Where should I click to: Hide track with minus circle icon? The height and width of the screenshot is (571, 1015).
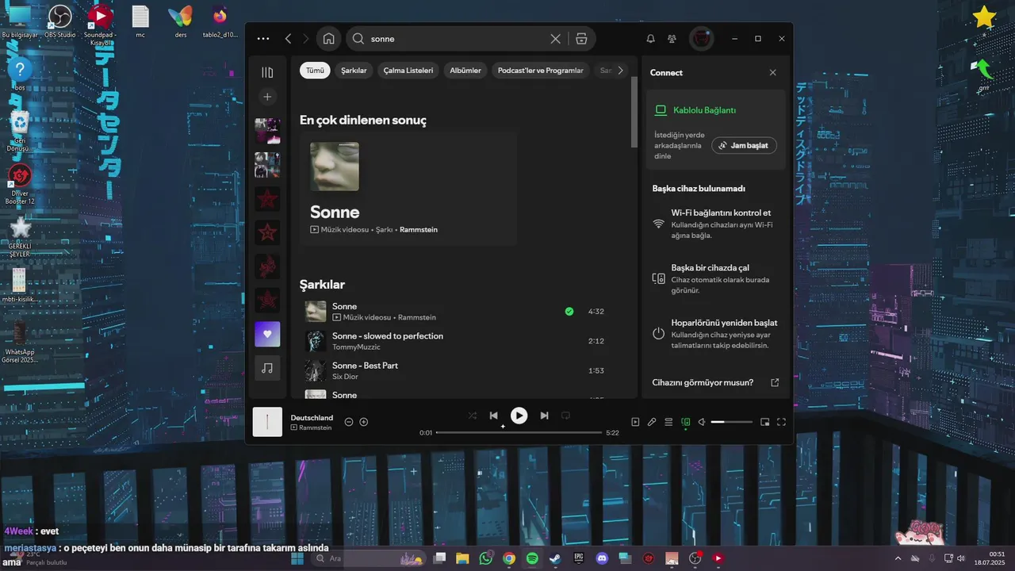point(349,422)
